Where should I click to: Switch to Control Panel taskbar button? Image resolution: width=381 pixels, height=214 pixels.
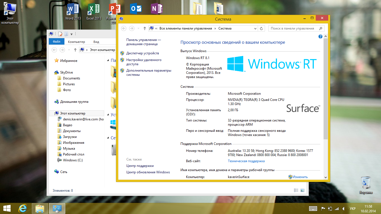(x=57, y=208)
